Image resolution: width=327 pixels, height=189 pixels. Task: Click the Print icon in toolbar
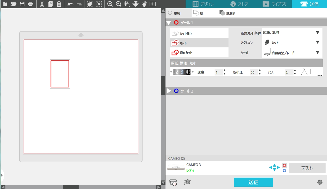point(30,4)
